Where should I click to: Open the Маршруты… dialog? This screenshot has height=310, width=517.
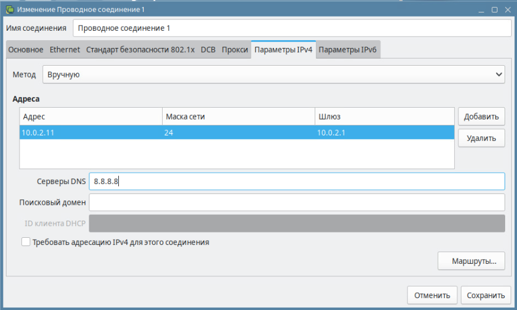coord(471,261)
